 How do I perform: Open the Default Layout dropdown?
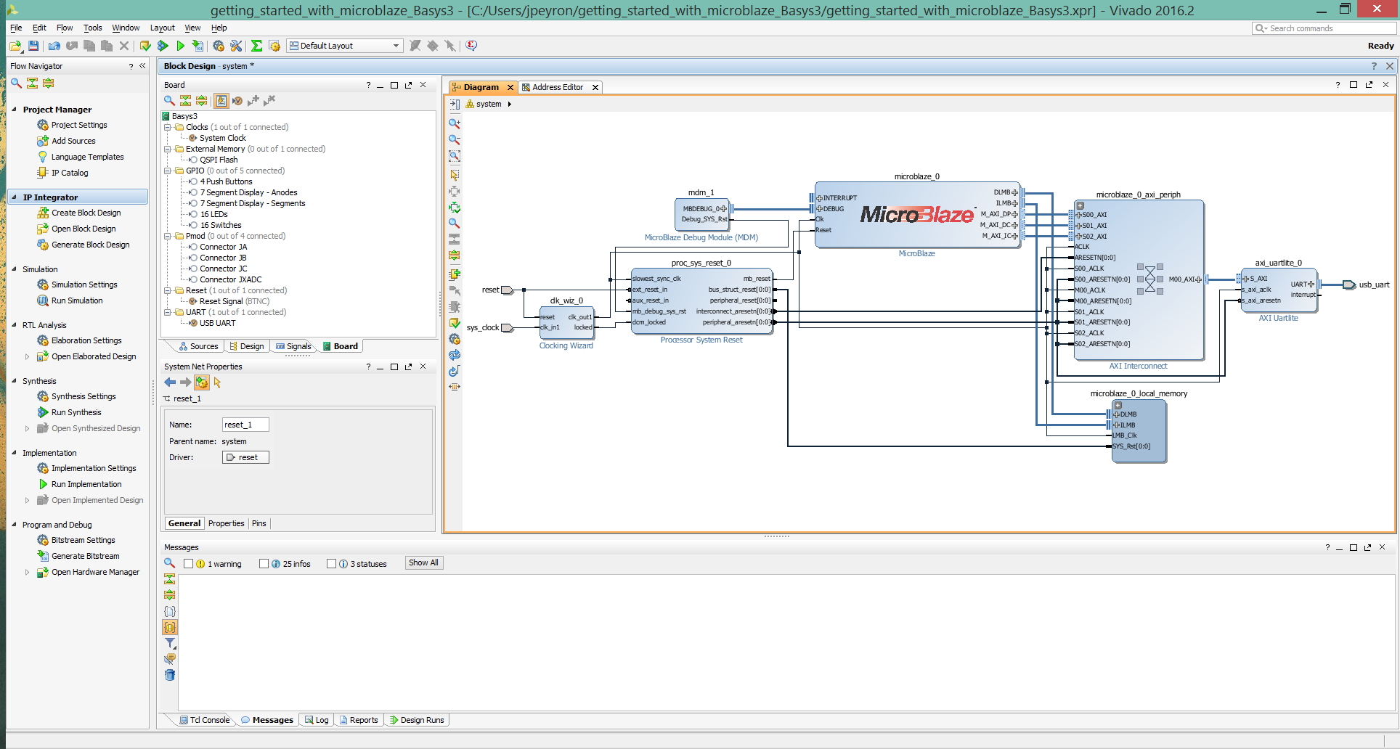click(x=345, y=46)
